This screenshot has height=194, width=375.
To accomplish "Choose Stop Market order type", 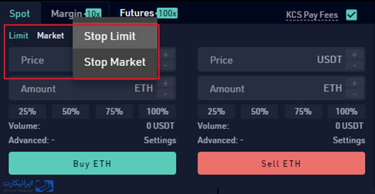I will [x=115, y=62].
